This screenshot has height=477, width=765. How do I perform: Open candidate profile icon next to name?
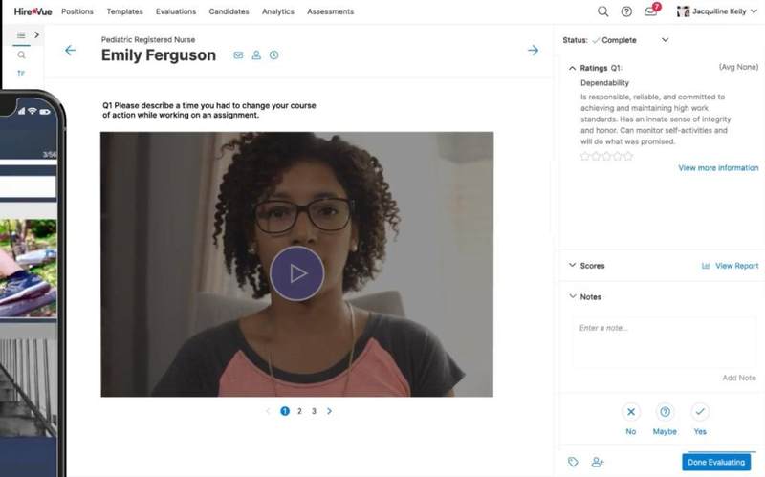[x=256, y=55]
